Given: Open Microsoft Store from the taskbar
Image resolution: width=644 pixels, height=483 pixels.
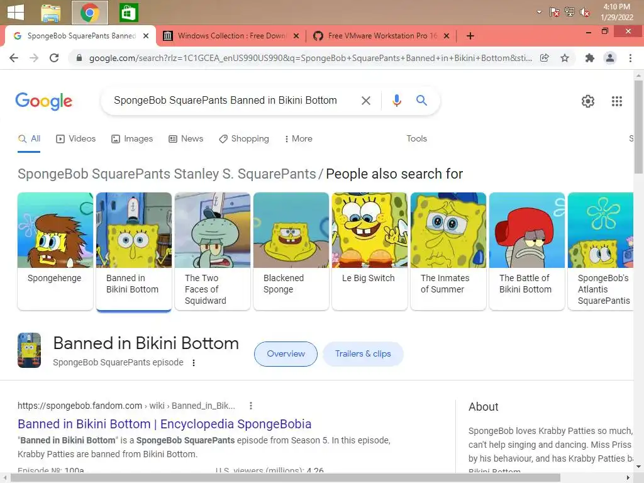Looking at the screenshot, I should click(x=128, y=13).
